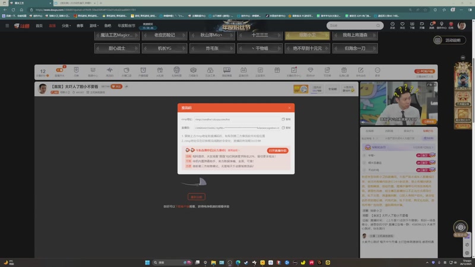The width and height of the screenshot is (475, 267).
Task: Expand the 游戏 games dropdown
Action: pos(94,26)
